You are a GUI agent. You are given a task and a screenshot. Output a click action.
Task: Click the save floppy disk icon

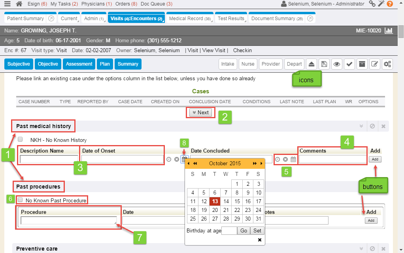click(324, 64)
